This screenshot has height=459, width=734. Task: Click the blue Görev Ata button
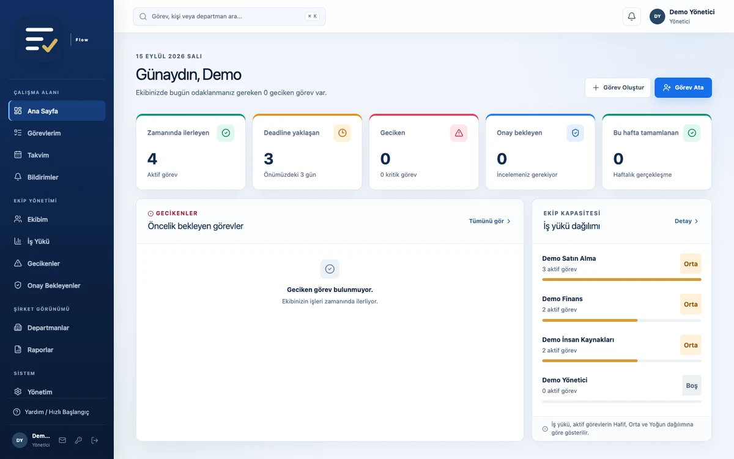(683, 88)
